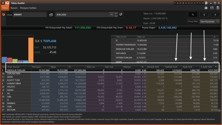Select the MIDAS row

coord(110,90)
